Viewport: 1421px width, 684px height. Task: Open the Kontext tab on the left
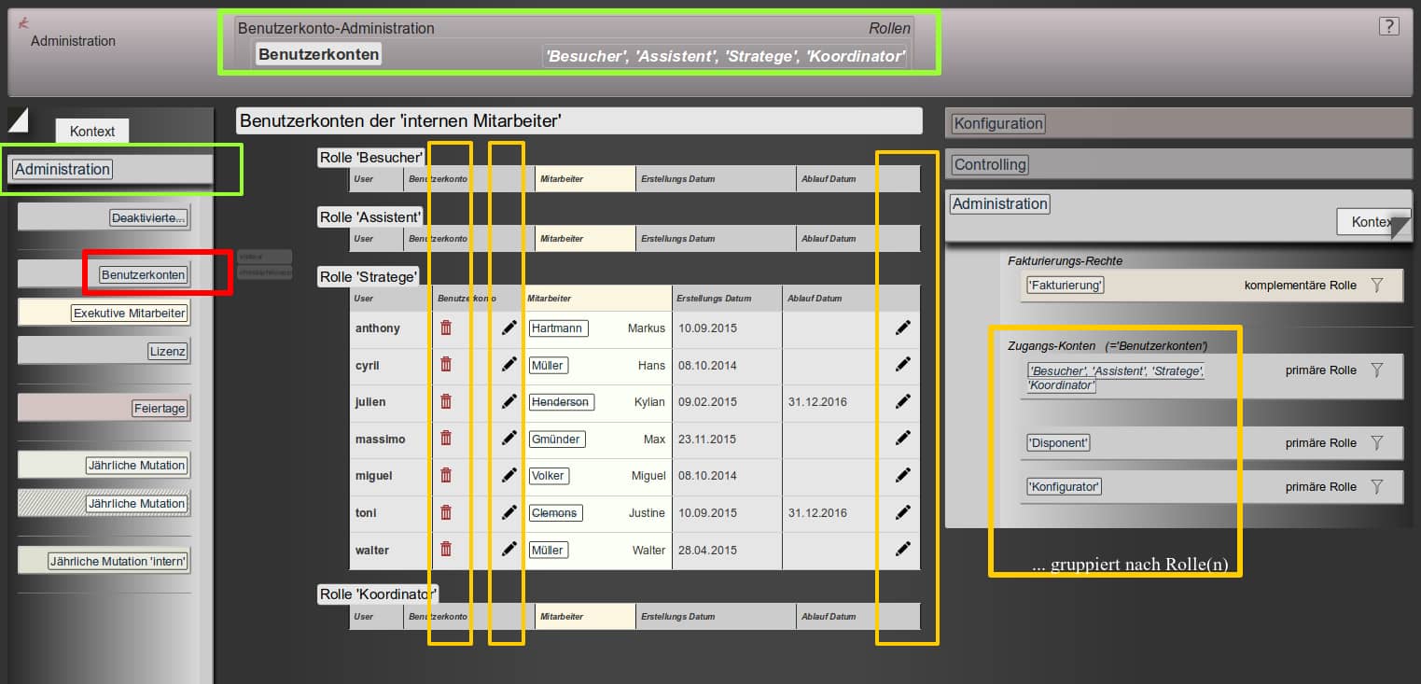(92, 132)
